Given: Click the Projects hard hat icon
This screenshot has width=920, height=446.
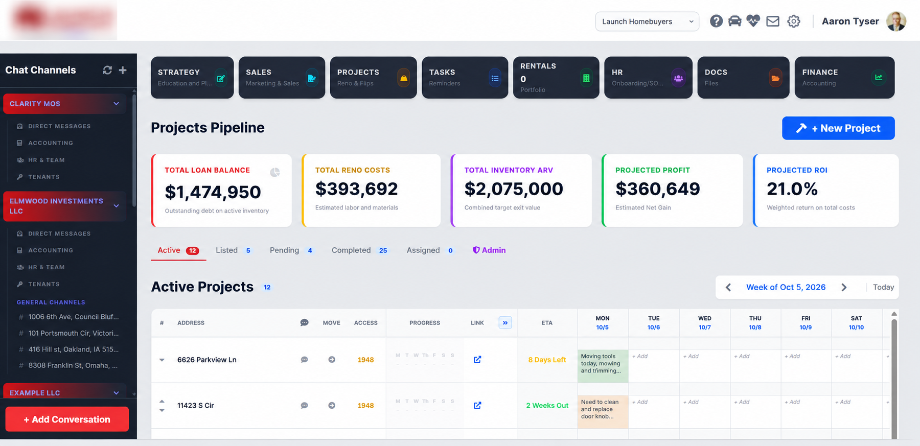Looking at the screenshot, I should coord(404,78).
